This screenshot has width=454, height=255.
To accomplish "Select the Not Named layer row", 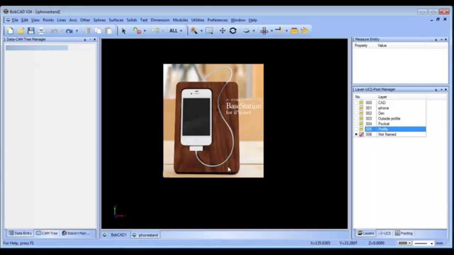I will click(x=390, y=135).
